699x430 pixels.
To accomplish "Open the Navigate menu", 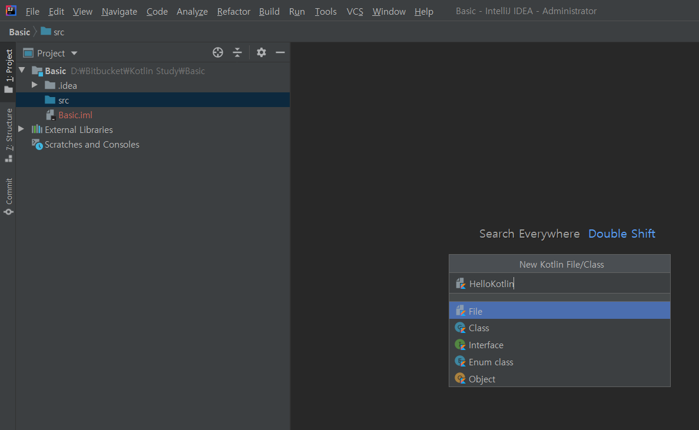I will tap(119, 12).
